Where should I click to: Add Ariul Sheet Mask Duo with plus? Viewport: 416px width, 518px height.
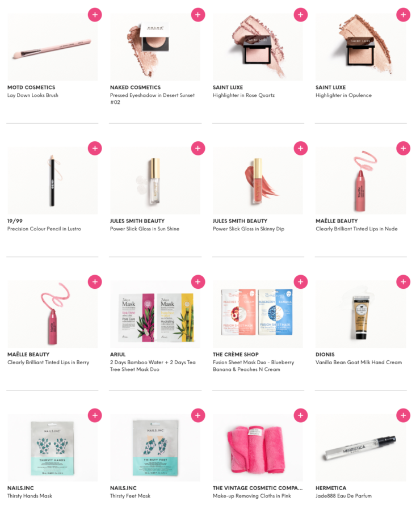(x=198, y=282)
